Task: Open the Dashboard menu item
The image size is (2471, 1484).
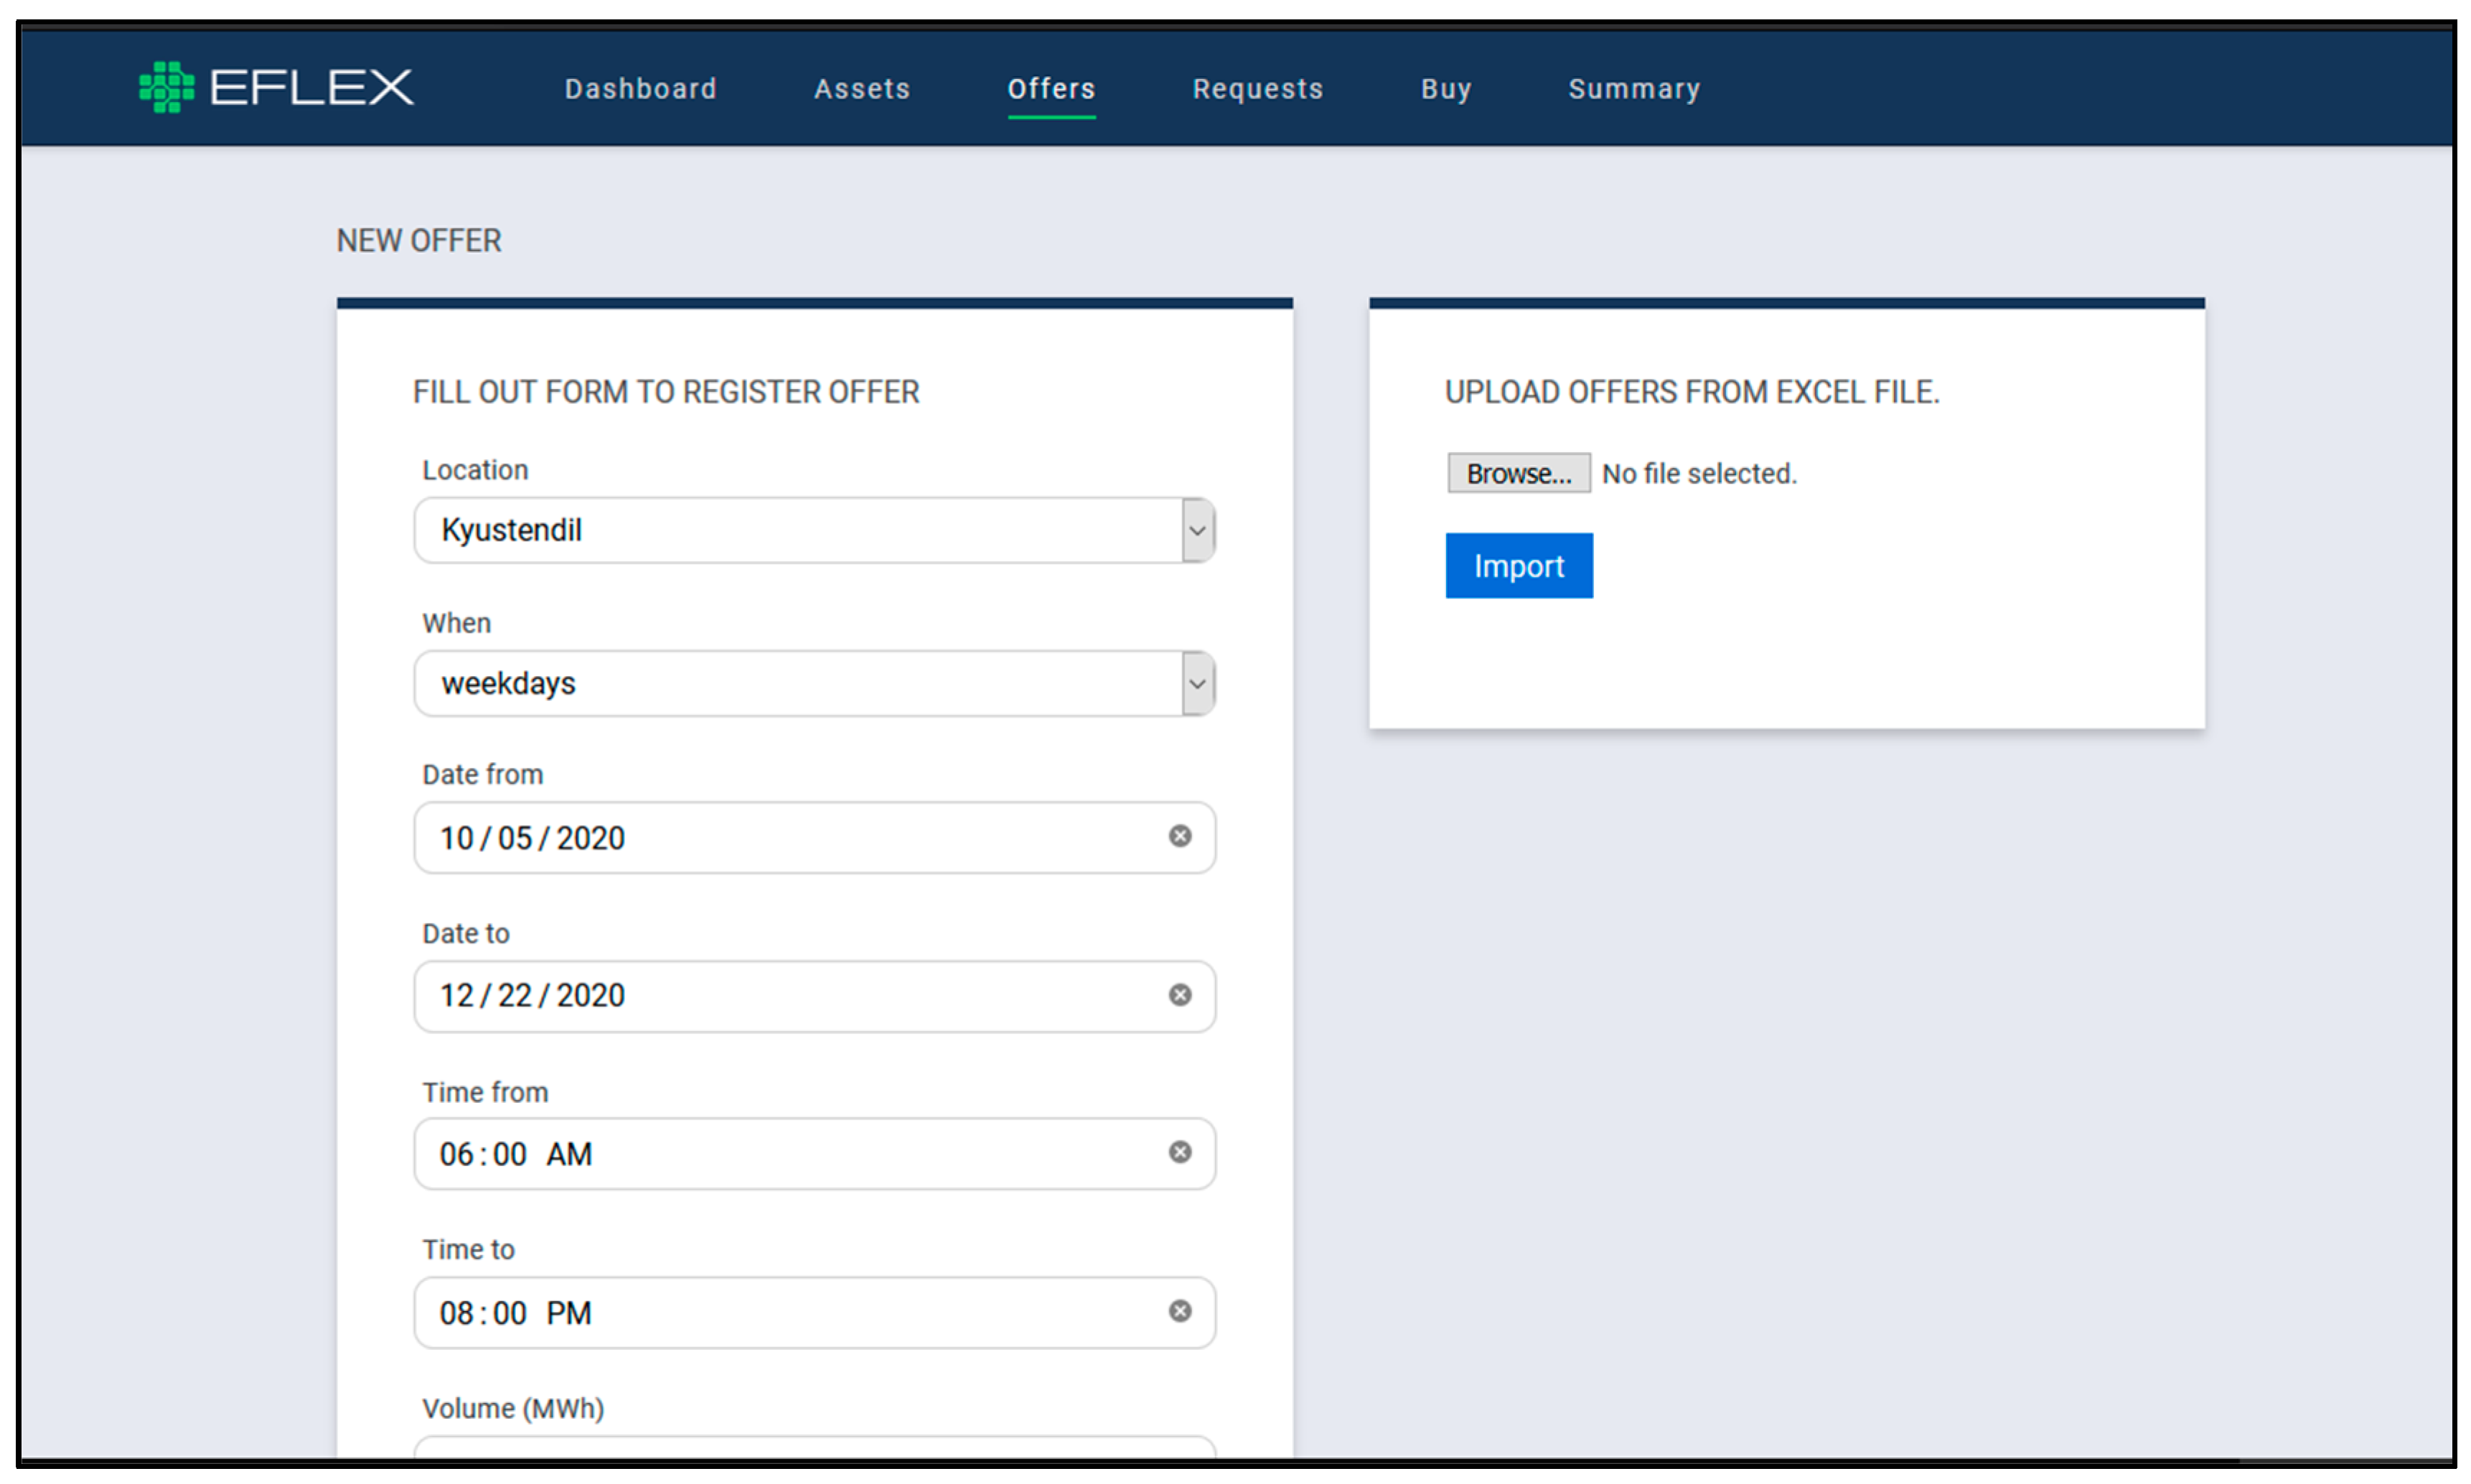Action: tap(640, 89)
